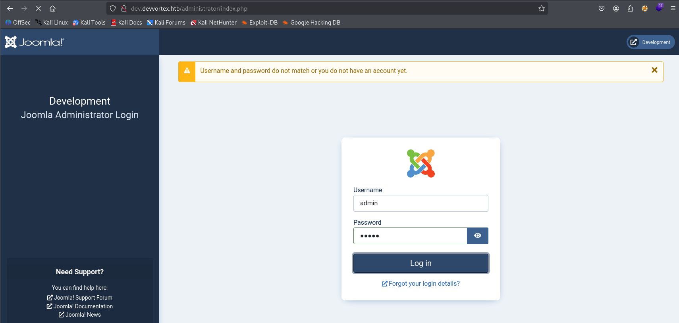Click the warning triangle alert icon

coord(187,71)
